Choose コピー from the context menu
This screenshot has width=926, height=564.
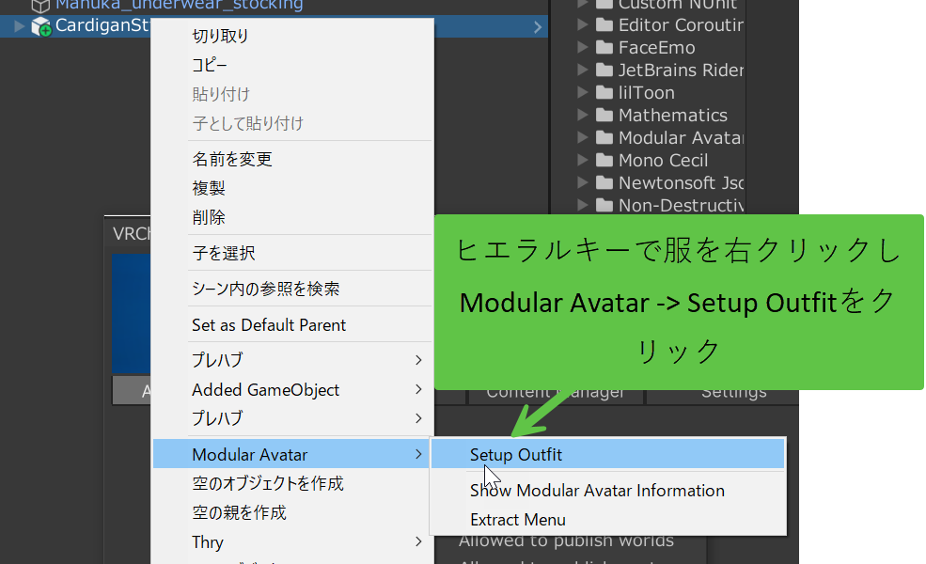[293, 65]
